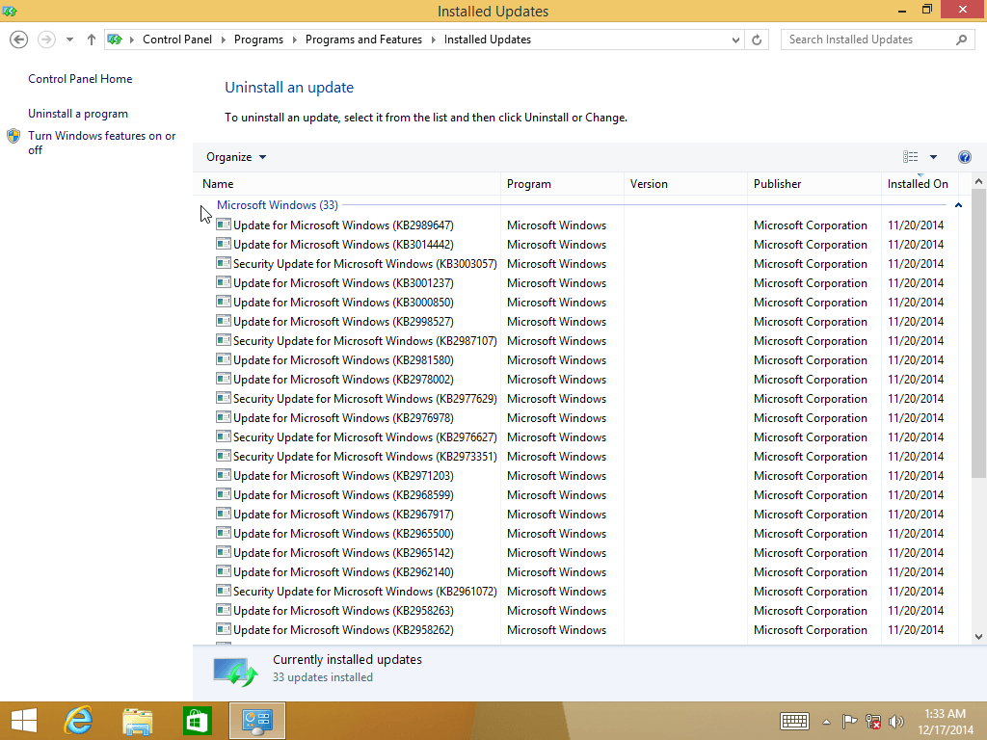Select Programs and Features breadcrumb
This screenshot has height=740, width=987.
tap(363, 40)
